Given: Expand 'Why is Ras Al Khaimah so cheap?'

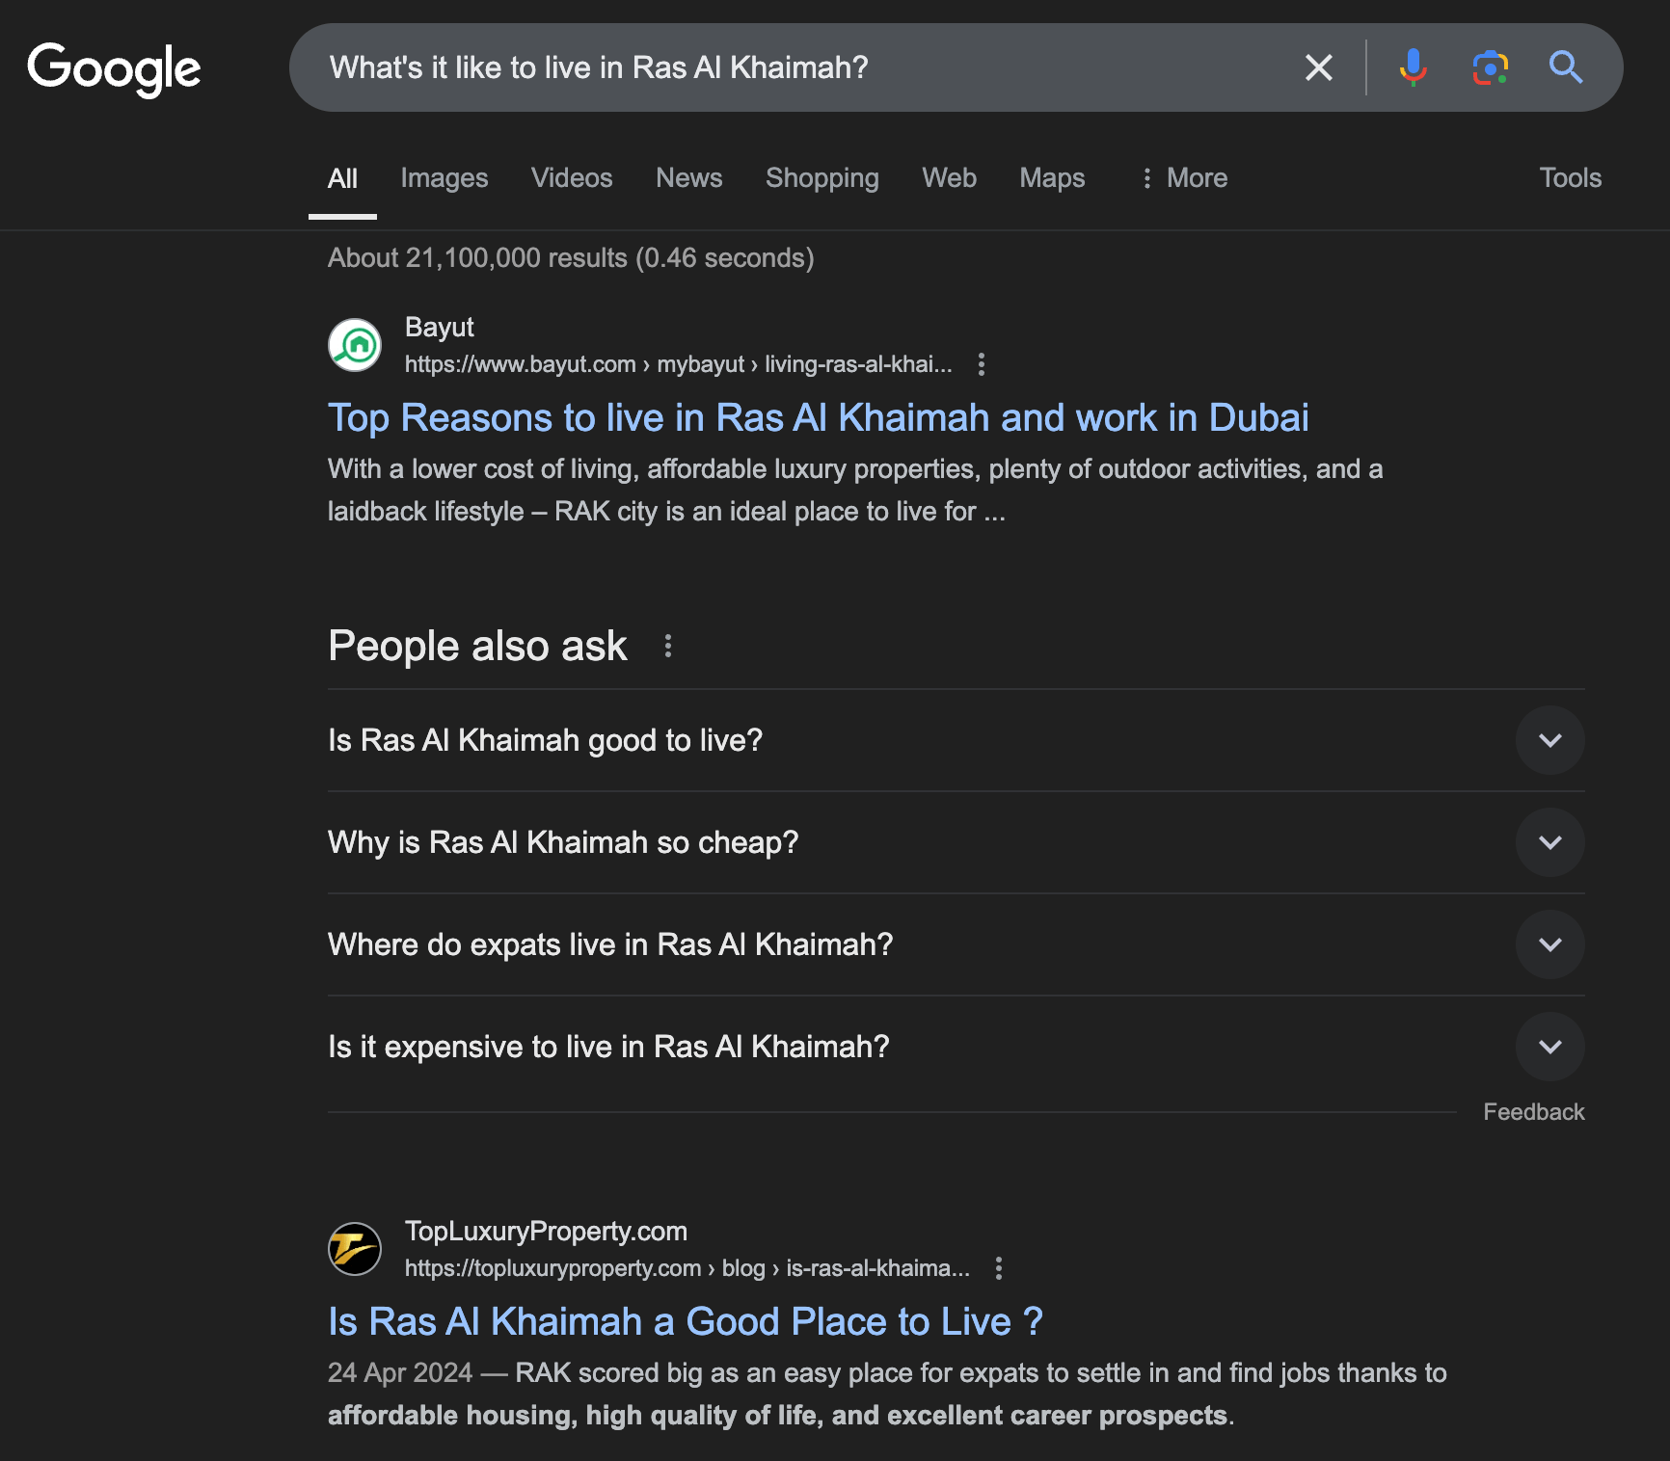Looking at the screenshot, I should click(956, 842).
